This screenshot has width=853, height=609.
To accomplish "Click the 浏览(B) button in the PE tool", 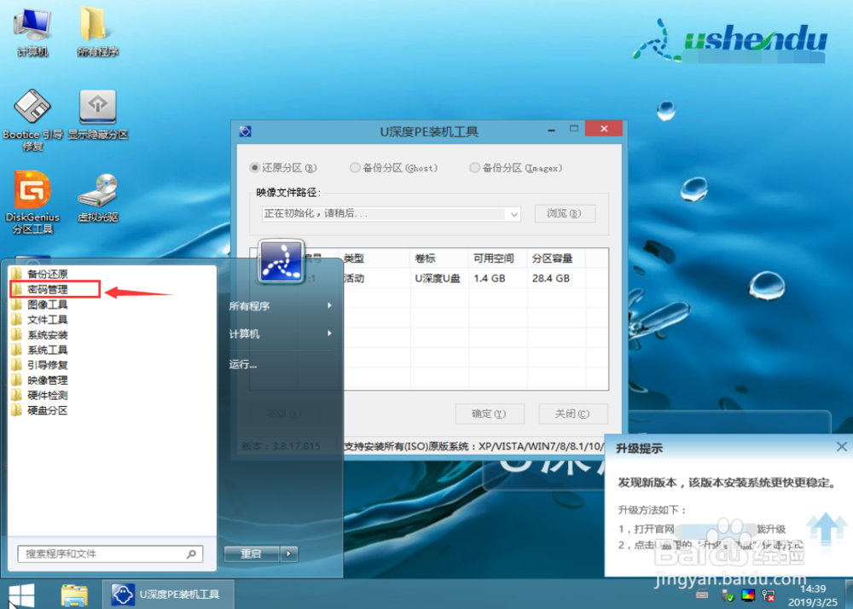I will [x=565, y=214].
